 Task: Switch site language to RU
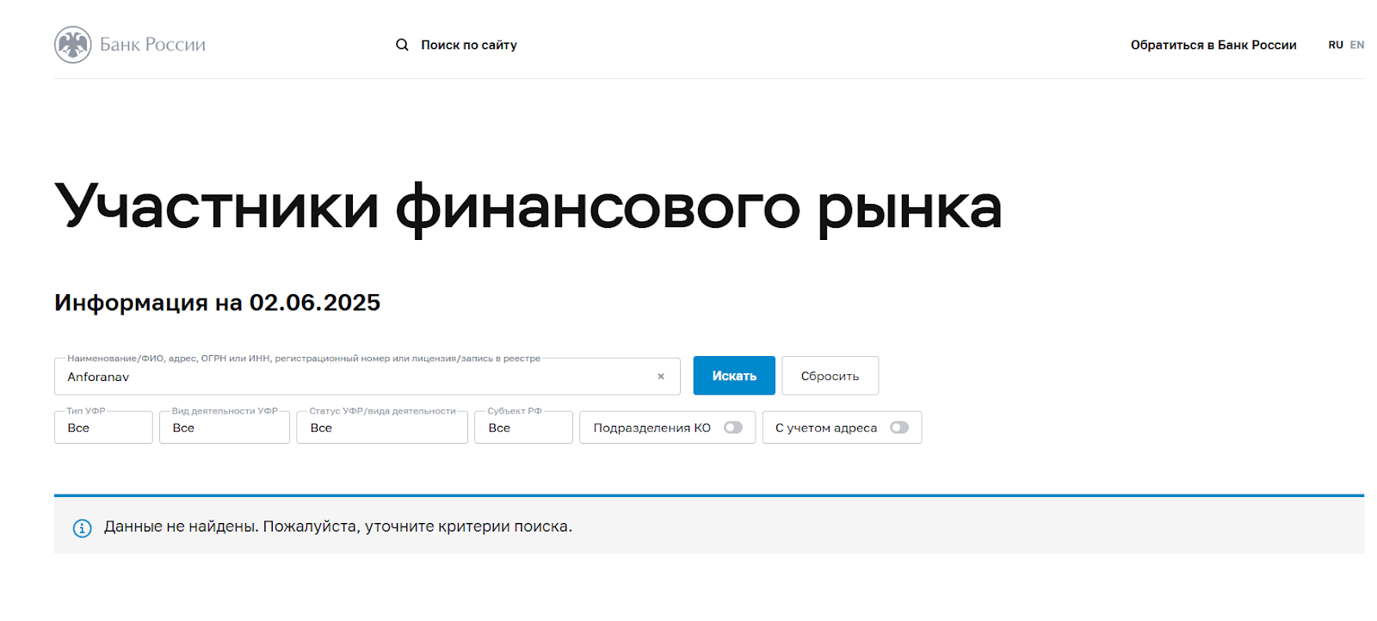point(1336,45)
